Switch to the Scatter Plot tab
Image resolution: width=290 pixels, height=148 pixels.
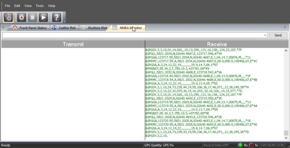(64, 28)
